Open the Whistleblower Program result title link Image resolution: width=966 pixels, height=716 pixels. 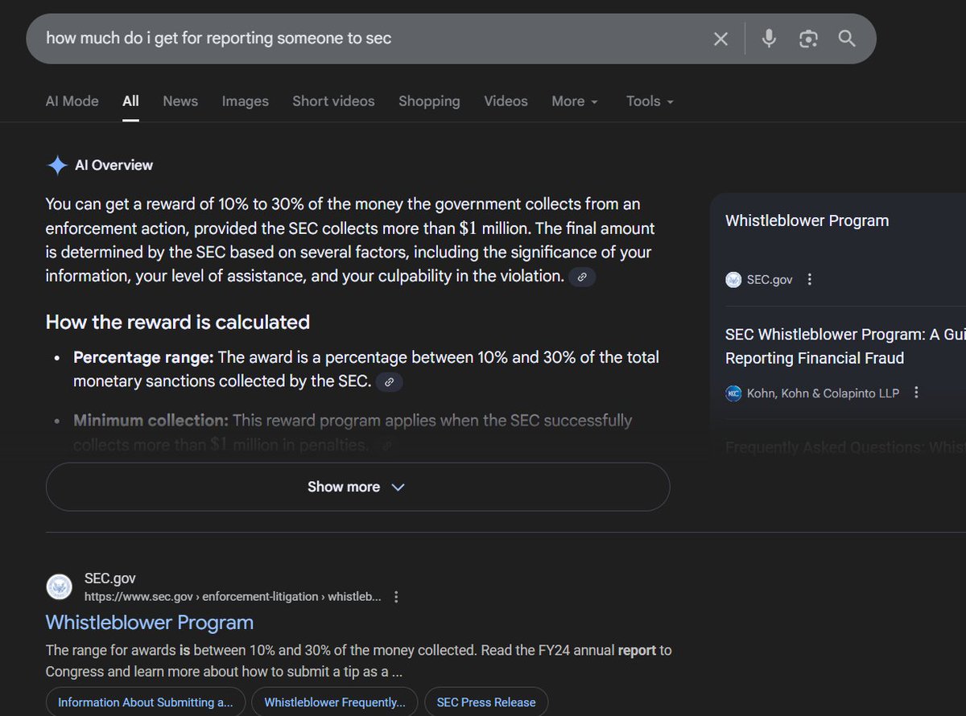point(150,623)
